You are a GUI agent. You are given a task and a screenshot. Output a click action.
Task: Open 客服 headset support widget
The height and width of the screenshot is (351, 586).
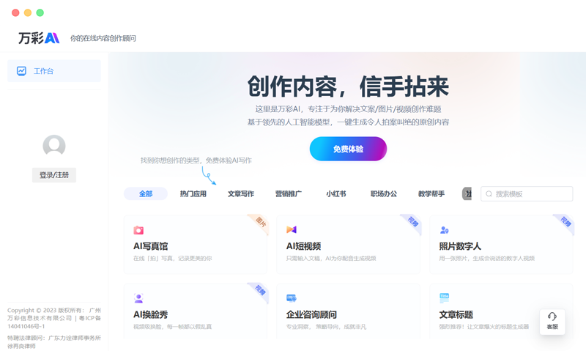coord(552,321)
